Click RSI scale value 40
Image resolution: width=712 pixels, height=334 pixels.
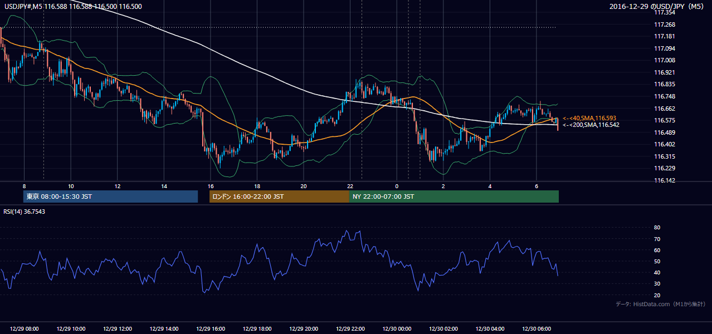(657, 272)
